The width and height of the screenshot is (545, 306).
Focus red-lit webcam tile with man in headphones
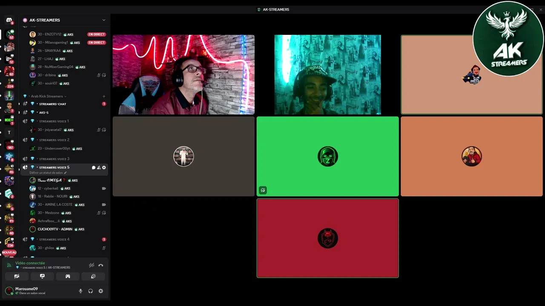[x=184, y=75]
